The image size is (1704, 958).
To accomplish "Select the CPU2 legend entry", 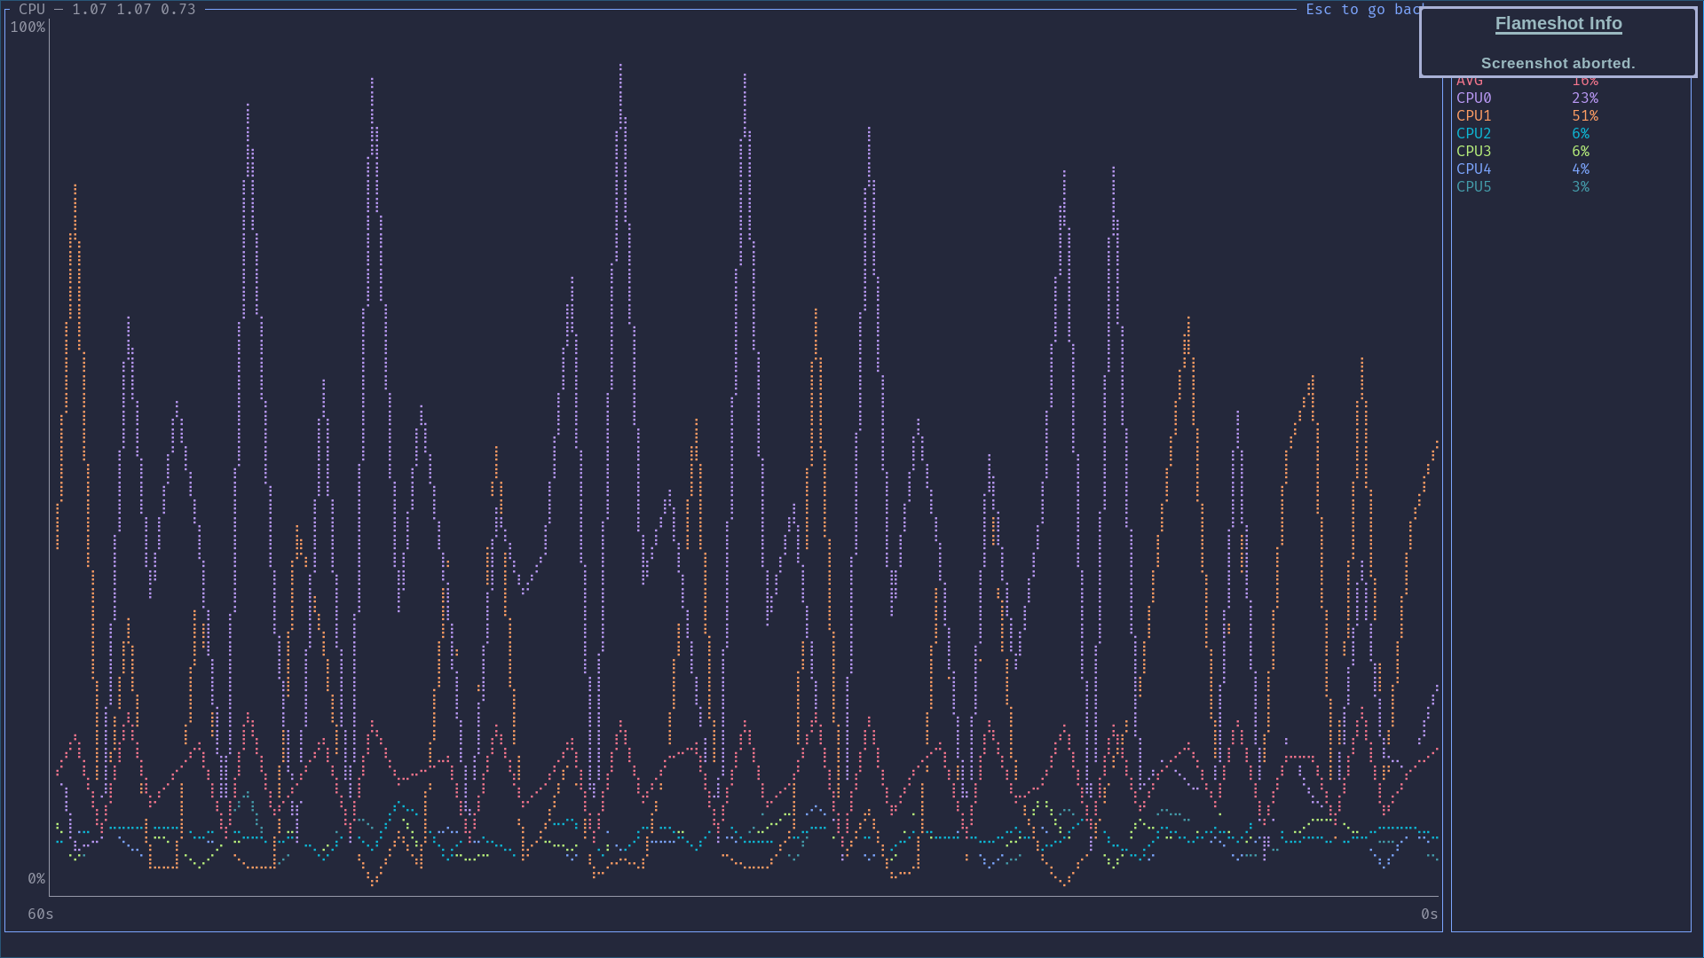I will [1473, 133].
